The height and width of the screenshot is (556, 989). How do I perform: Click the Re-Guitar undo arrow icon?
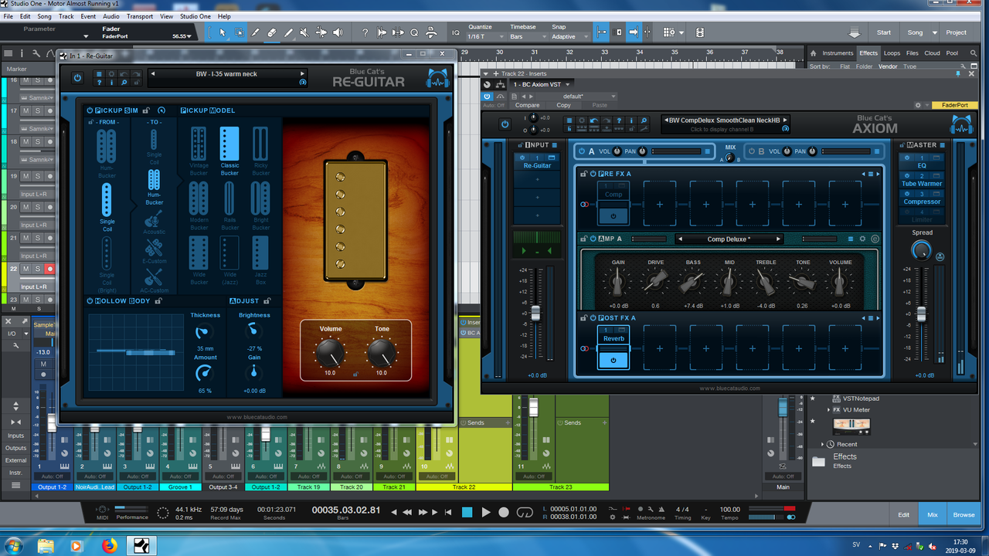(x=124, y=74)
